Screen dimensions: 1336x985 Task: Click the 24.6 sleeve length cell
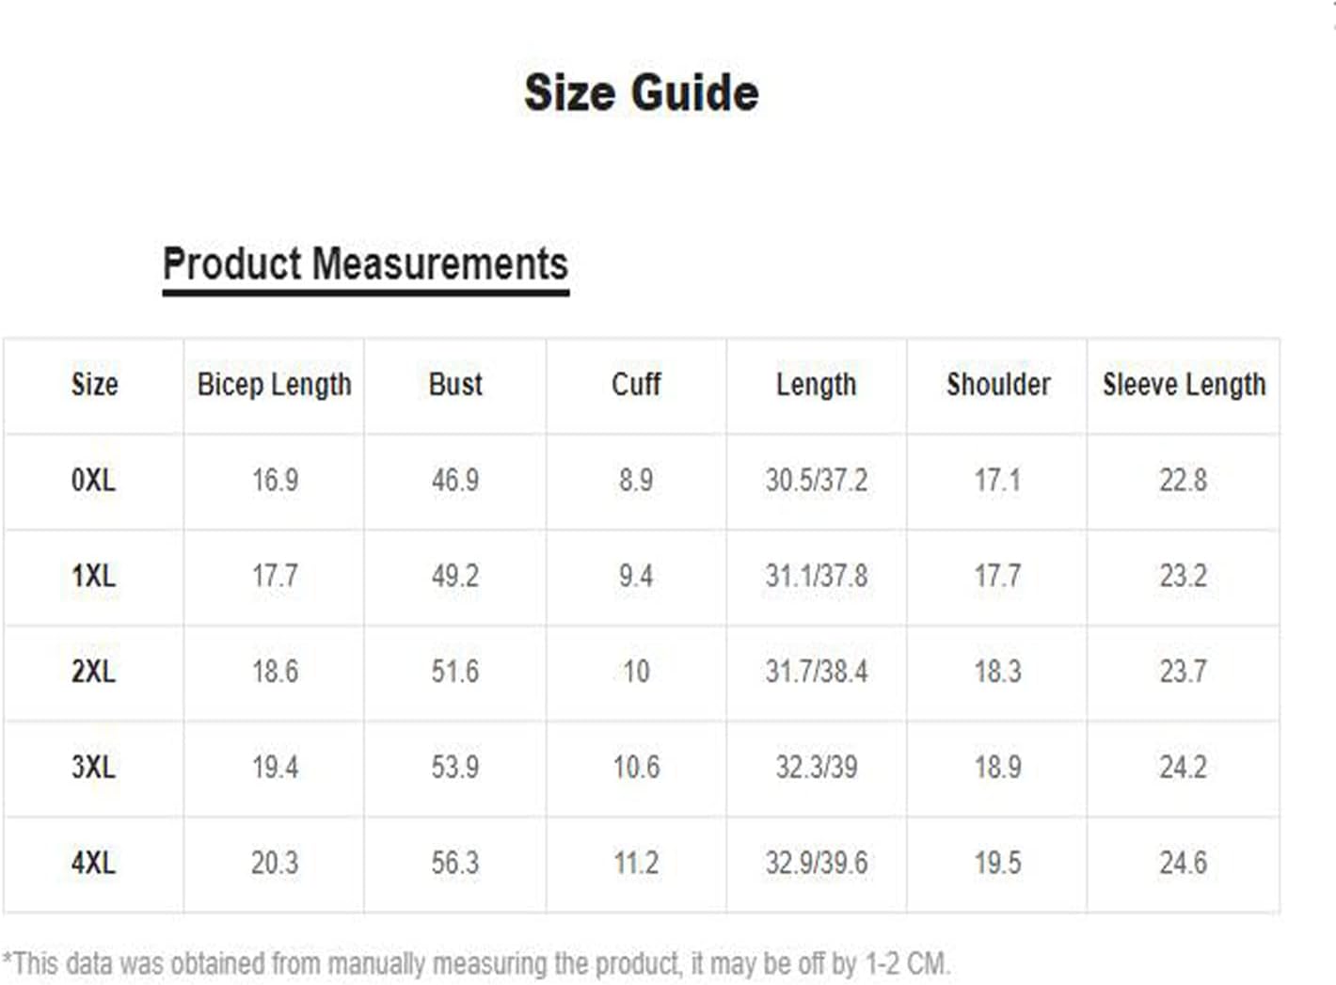pos(1183,863)
